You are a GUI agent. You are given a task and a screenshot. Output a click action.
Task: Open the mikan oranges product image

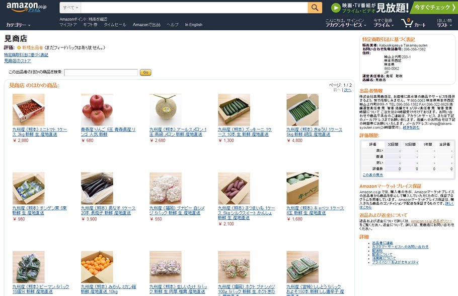click(x=97, y=267)
